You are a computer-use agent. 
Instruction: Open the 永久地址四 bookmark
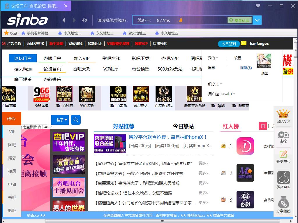(167, 33)
